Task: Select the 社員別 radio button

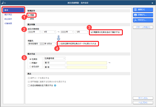Action: [30, 59]
